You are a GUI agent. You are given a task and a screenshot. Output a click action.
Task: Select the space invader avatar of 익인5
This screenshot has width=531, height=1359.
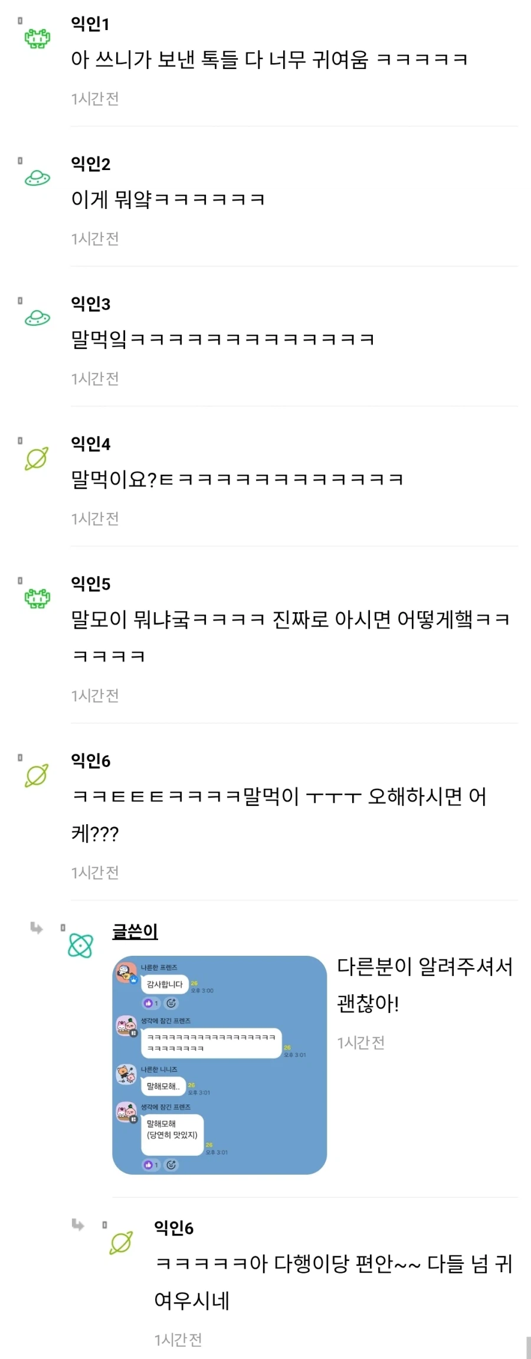pos(37,599)
